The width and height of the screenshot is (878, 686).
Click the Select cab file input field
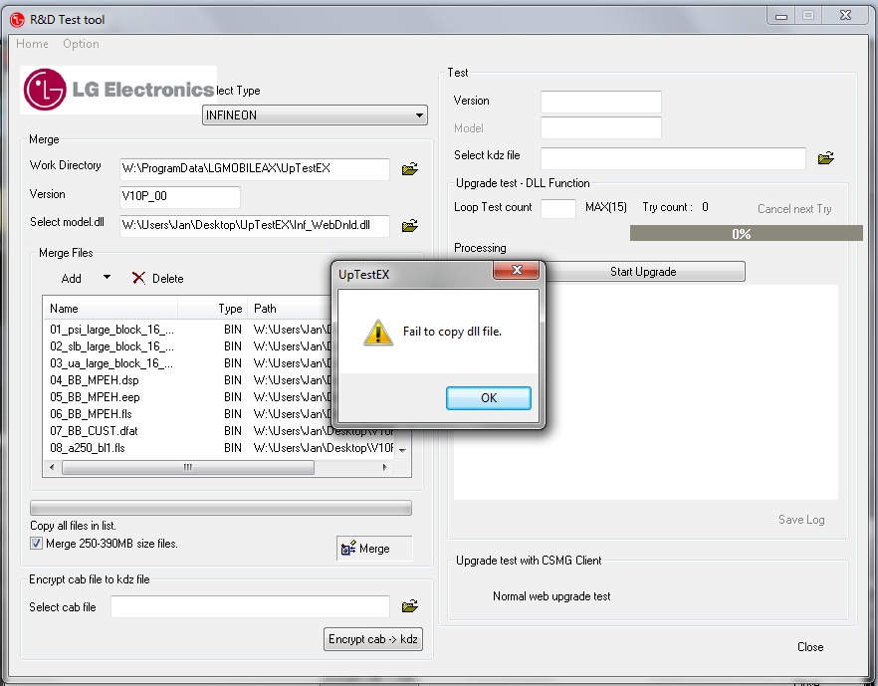pos(250,607)
